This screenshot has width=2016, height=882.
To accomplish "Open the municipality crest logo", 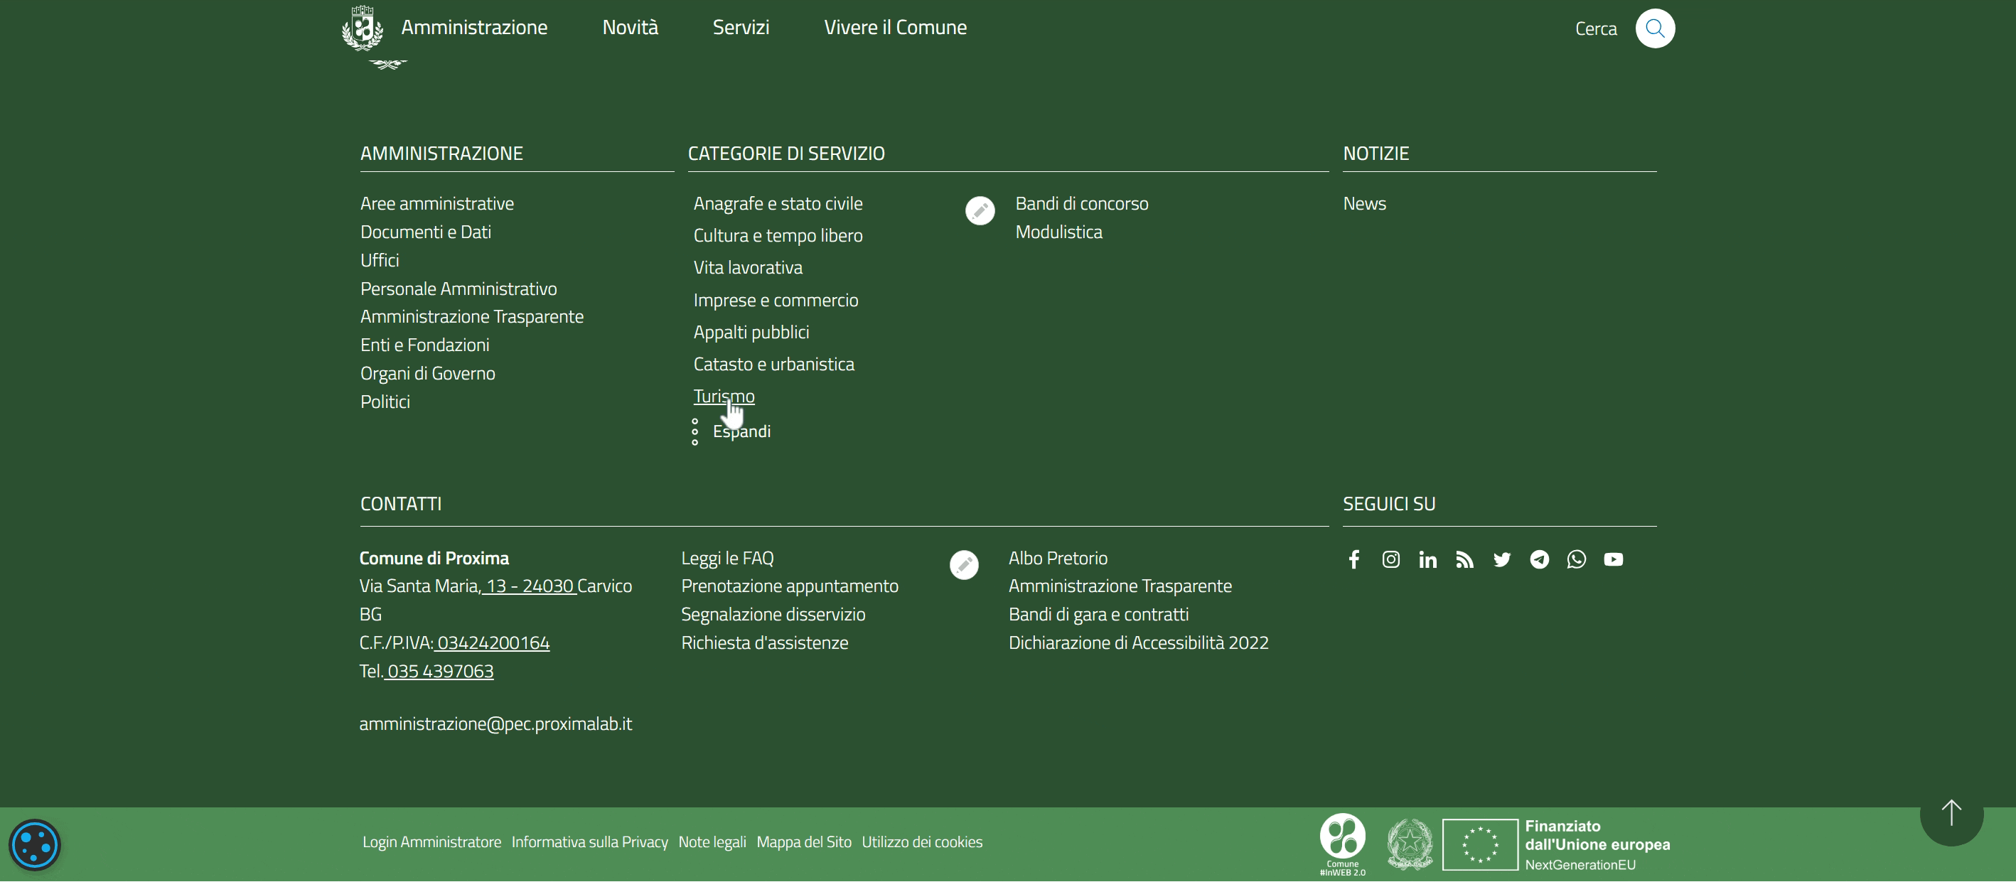I will 363,28.
